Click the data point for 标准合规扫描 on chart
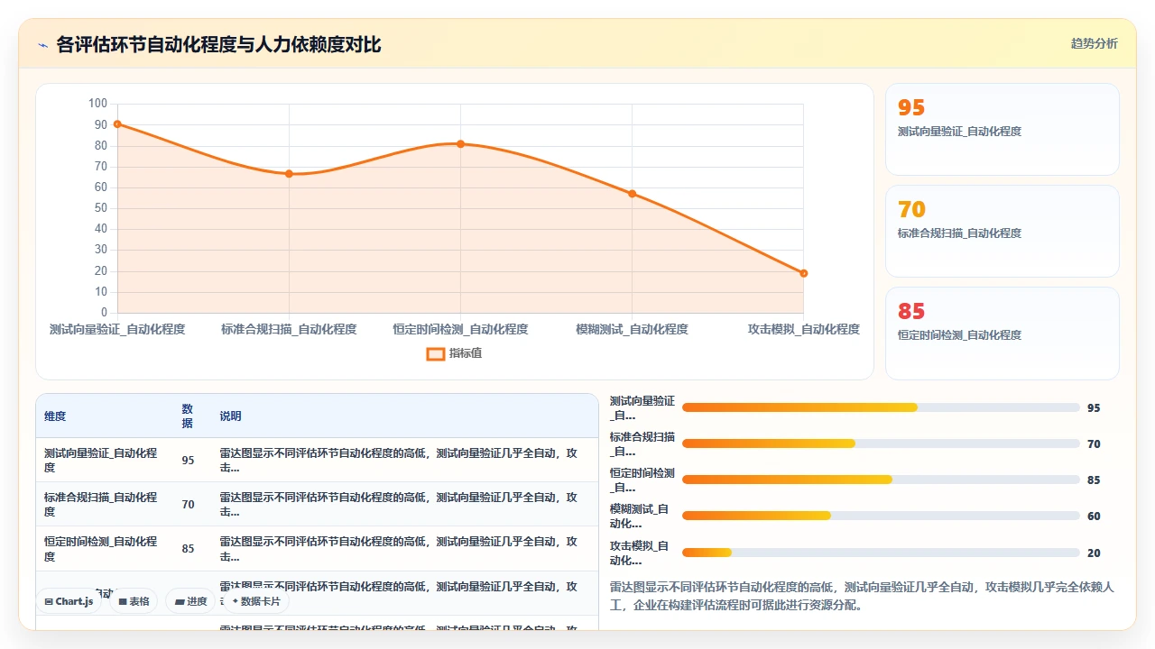The width and height of the screenshot is (1155, 649). (x=289, y=173)
